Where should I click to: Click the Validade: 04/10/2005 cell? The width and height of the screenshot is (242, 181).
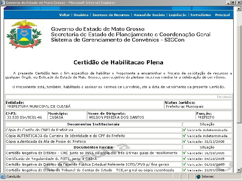point(207,159)
